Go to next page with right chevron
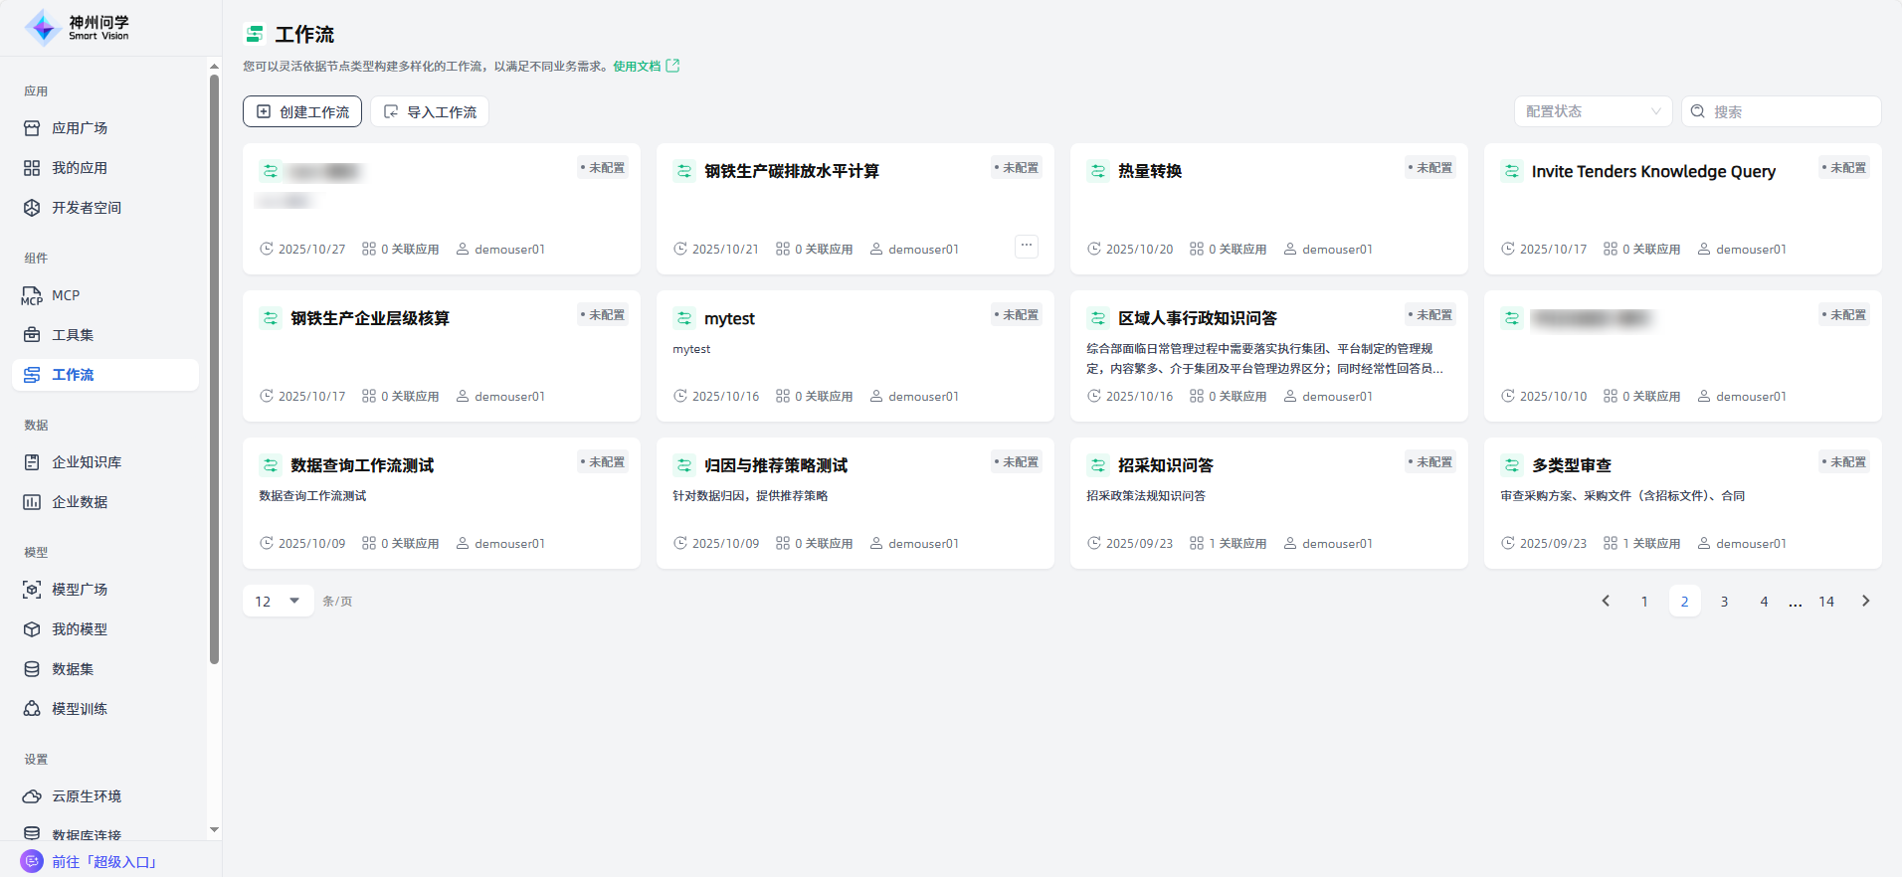Screen dimensions: 1902x877 tap(1865, 601)
